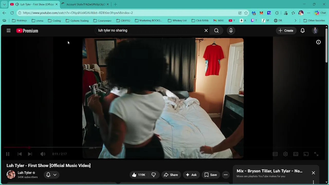Open the Luh Tyler channel name link
The image size is (329, 185).
25,173
